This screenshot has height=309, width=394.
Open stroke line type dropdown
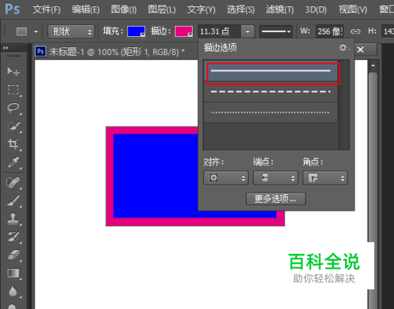[277, 31]
